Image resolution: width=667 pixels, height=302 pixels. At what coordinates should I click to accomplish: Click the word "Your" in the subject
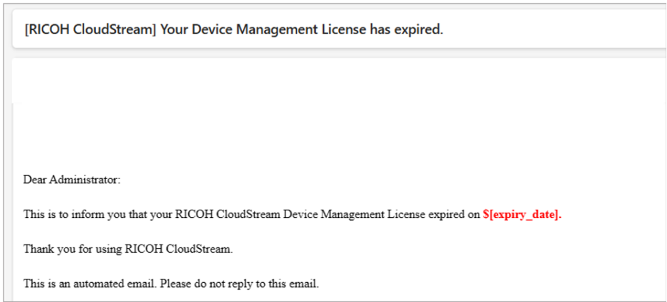(x=174, y=31)
